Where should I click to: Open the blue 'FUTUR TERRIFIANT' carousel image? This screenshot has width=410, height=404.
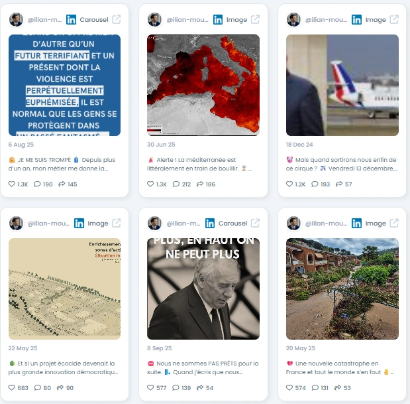[65, 85]
